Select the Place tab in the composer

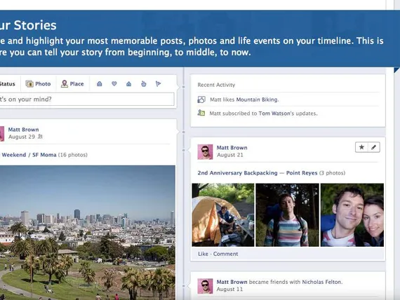pyautogui.click(x=72, y=83)
